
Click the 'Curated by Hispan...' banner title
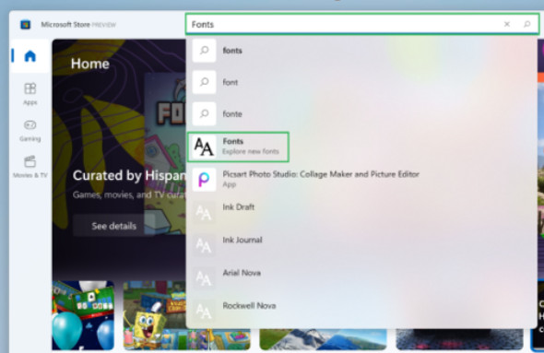(129, 175)
